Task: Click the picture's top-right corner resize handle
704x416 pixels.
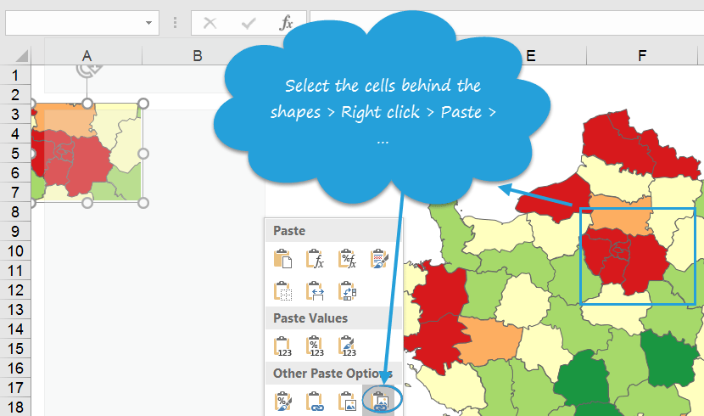Action: 143,104
